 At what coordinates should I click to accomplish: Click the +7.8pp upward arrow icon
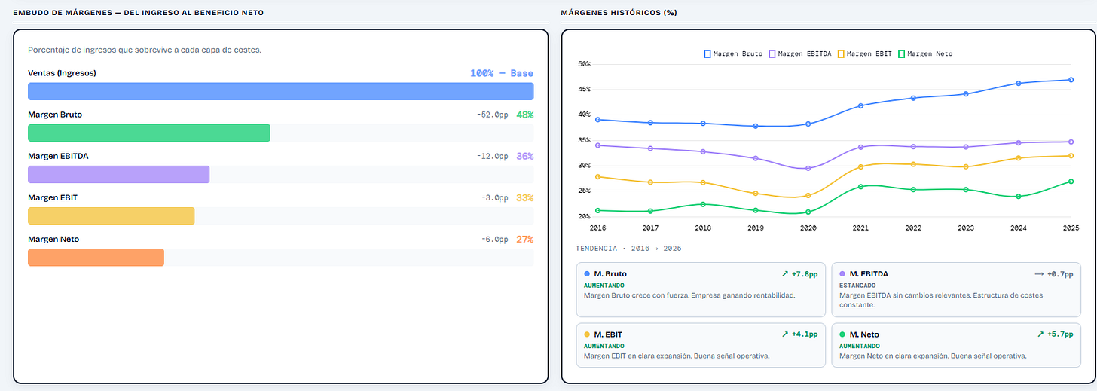pos(786,274)
